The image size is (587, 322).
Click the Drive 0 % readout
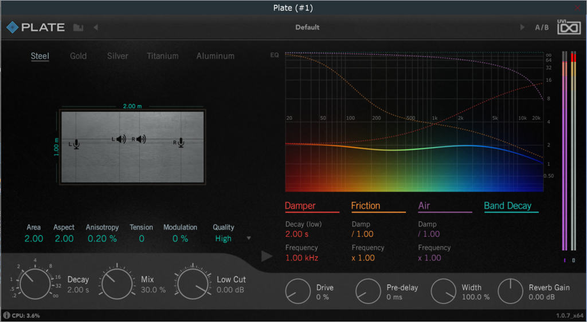pyautogui.click(x=323, y=297)
